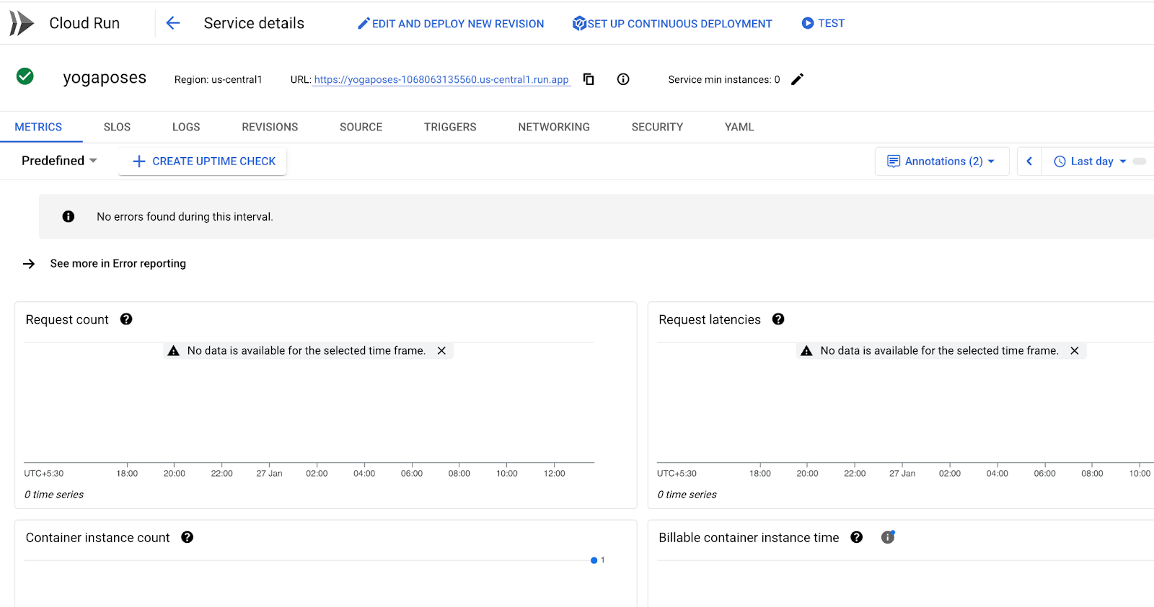The width and height of the screenshot is (1154, 607).
Task: Click the info badge on Billable container chart
Action: click(888, 537)
